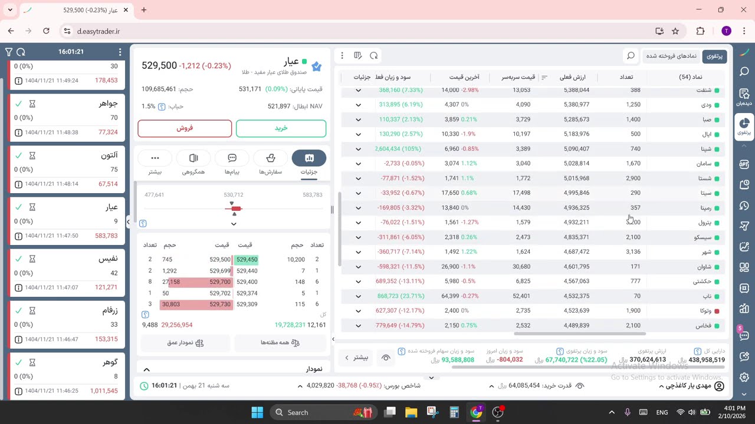
Task: Switch to the سفارش‌ها tab
Action: tap(271, 163)
